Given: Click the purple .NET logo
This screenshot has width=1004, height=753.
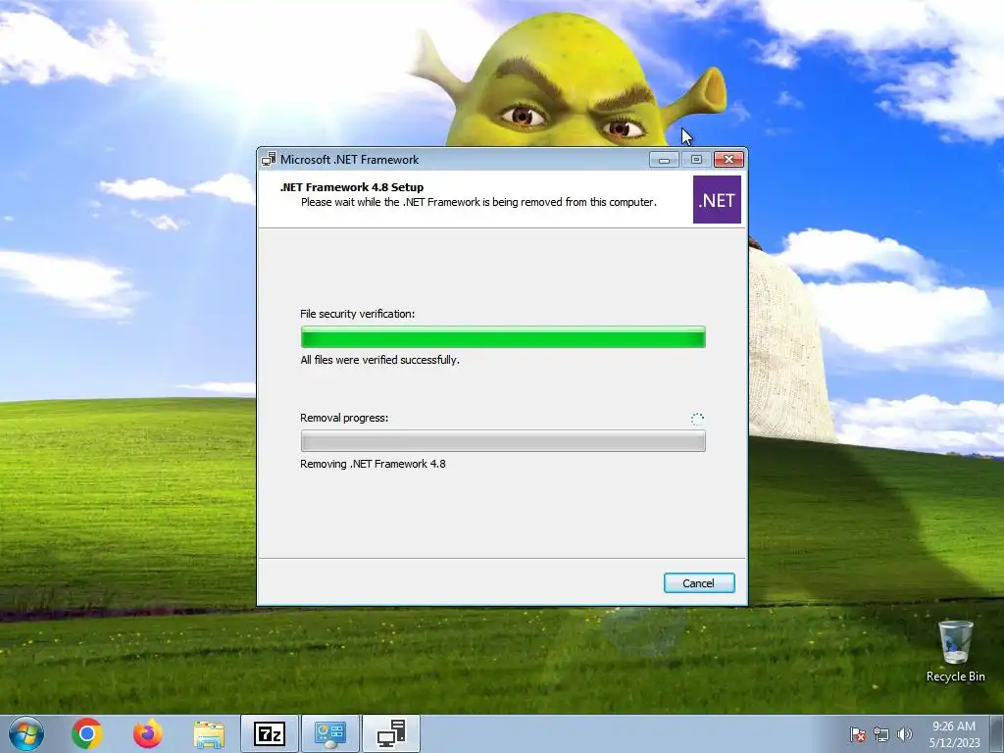Looking at the screenshot, I should point(717,200).
